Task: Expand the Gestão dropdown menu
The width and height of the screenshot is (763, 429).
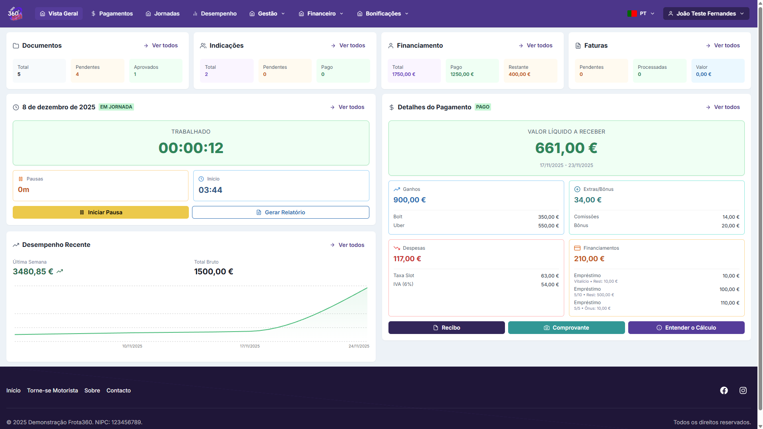Action: tap(267, 14)
